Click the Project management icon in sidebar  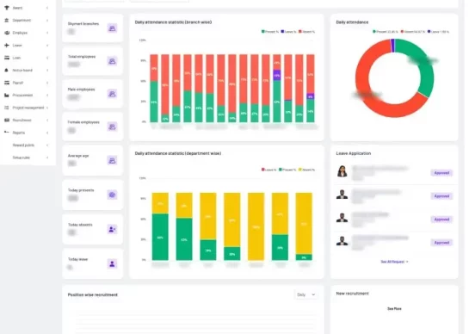tap(7, 108)
